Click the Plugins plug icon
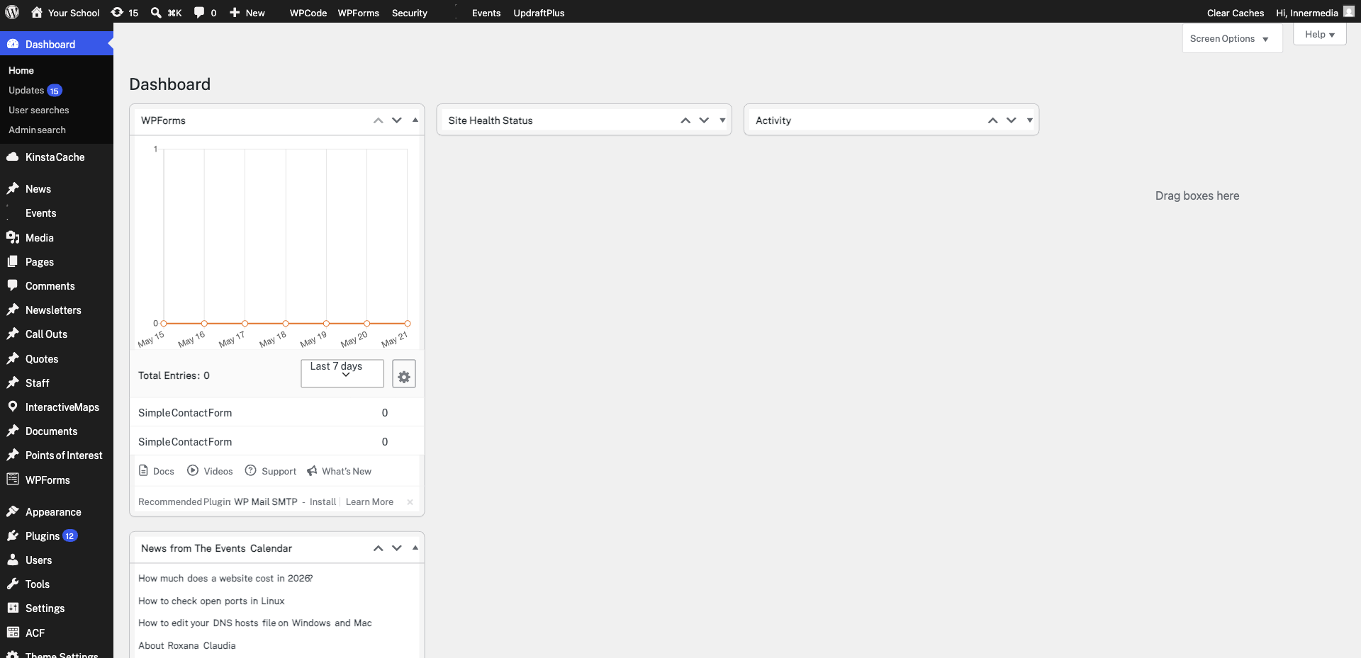1361x658 pixels. click(x=13, y=535)
